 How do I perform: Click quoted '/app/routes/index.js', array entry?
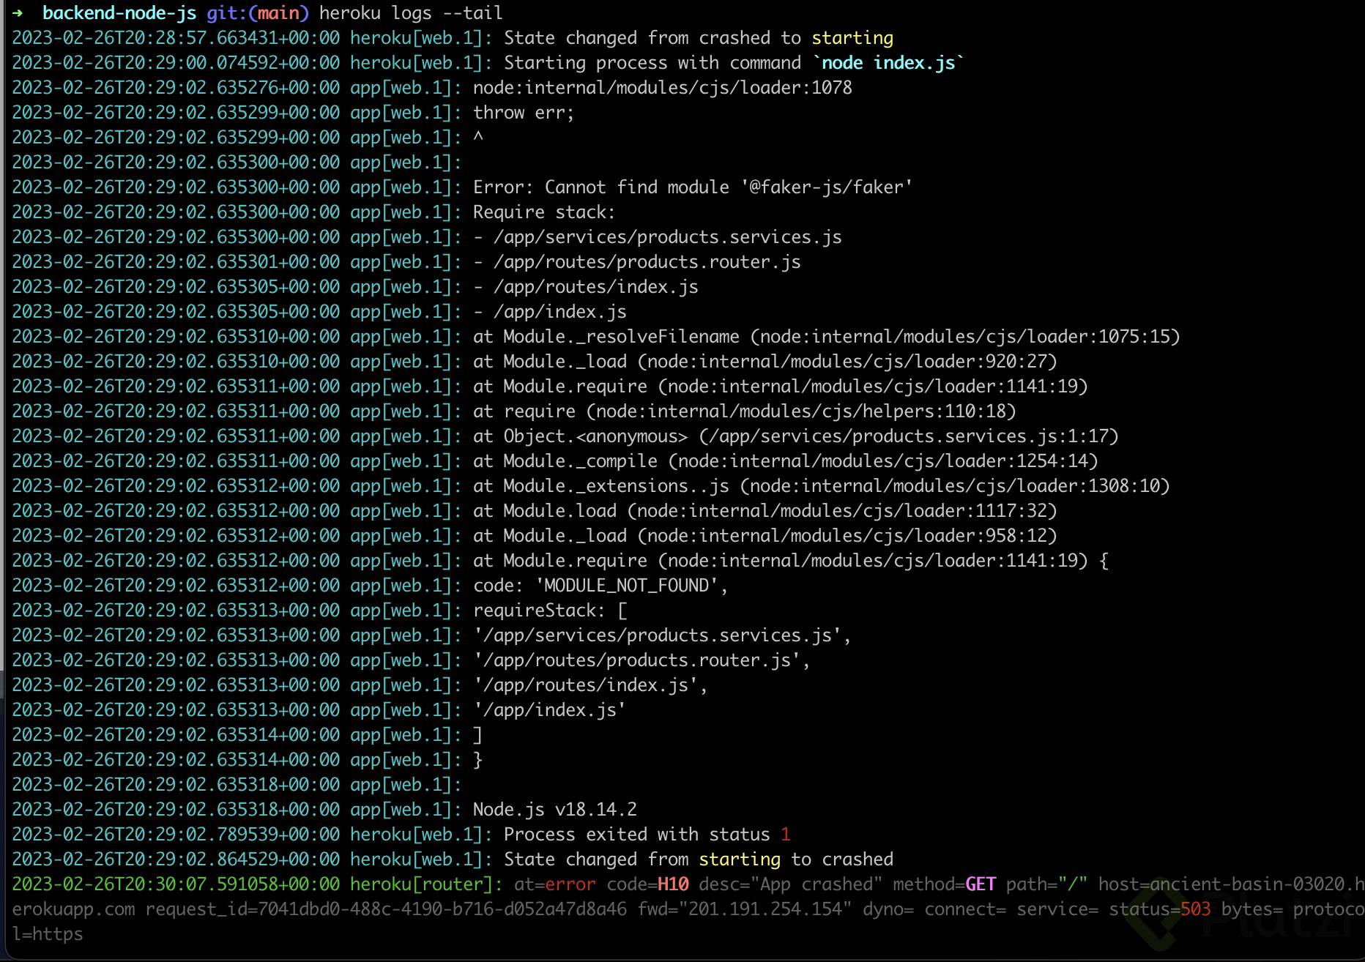[591, 685]
